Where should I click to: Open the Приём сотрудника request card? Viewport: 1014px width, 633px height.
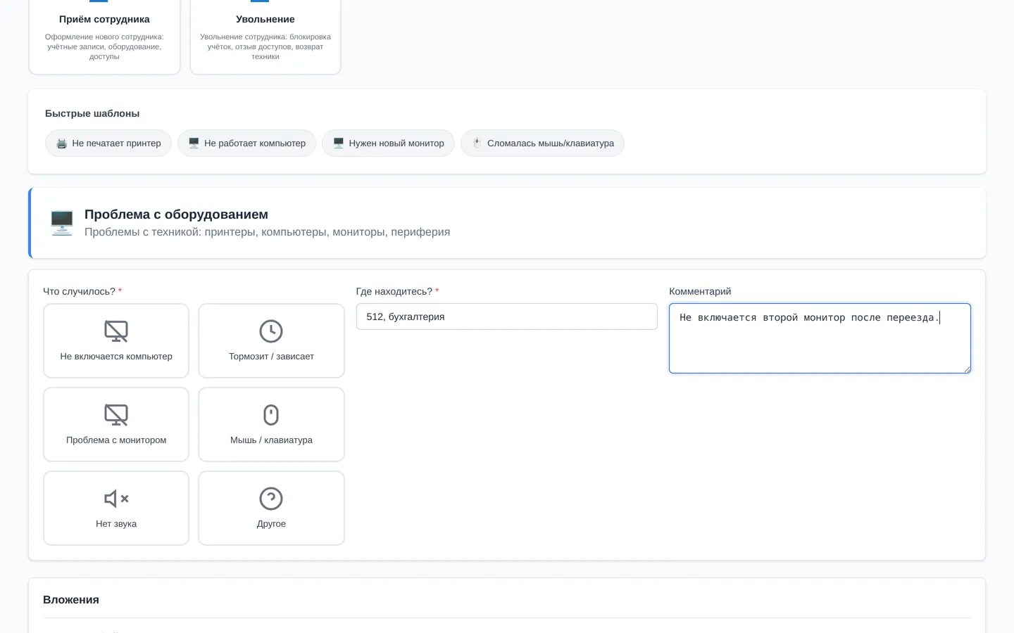coord(104,37)
